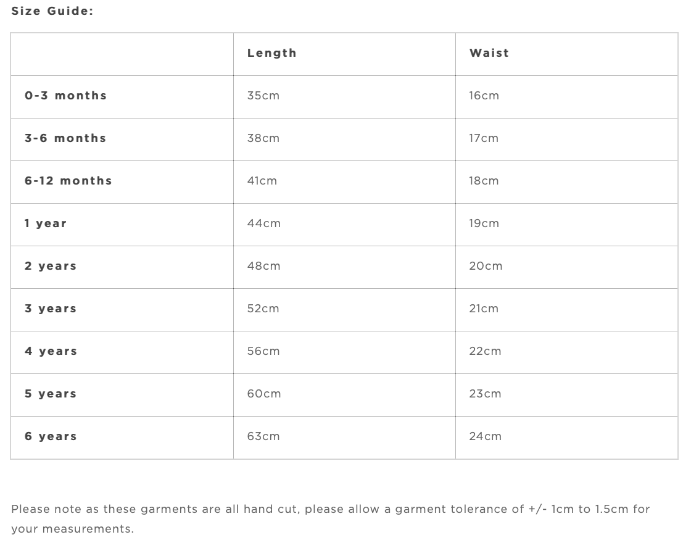Click the 24cm waist value
691x553 pixels.
pos(485,436)
